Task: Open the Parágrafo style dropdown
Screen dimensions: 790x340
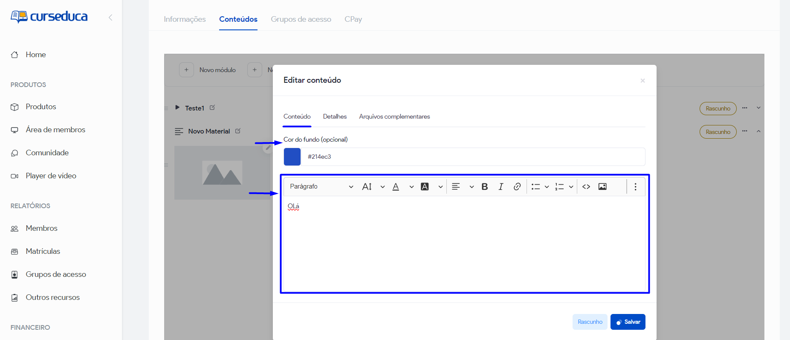Action: (321, 186)
